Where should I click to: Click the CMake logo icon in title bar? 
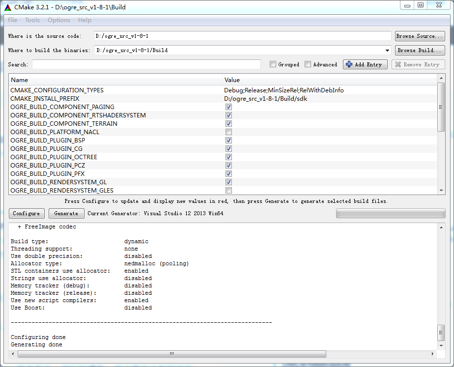pos(8,7)
